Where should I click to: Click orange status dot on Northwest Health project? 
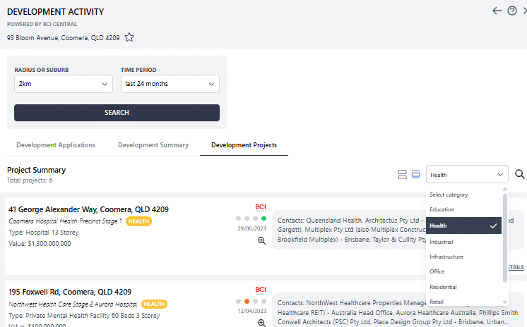click(x=247, y=301)
